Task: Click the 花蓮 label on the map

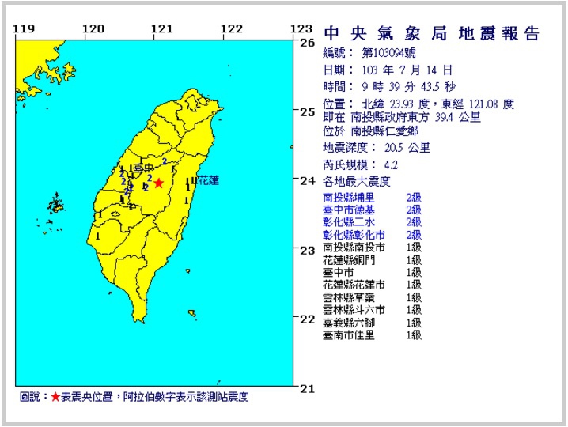Action: 209,181
